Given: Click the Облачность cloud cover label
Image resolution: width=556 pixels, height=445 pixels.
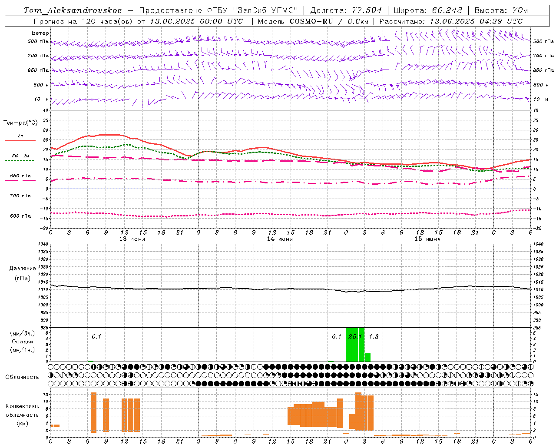Looking at the screenshot, I should [22, 377].
